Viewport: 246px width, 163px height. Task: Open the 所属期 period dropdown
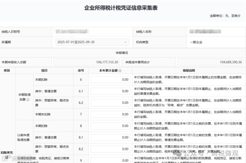[92, 42]
